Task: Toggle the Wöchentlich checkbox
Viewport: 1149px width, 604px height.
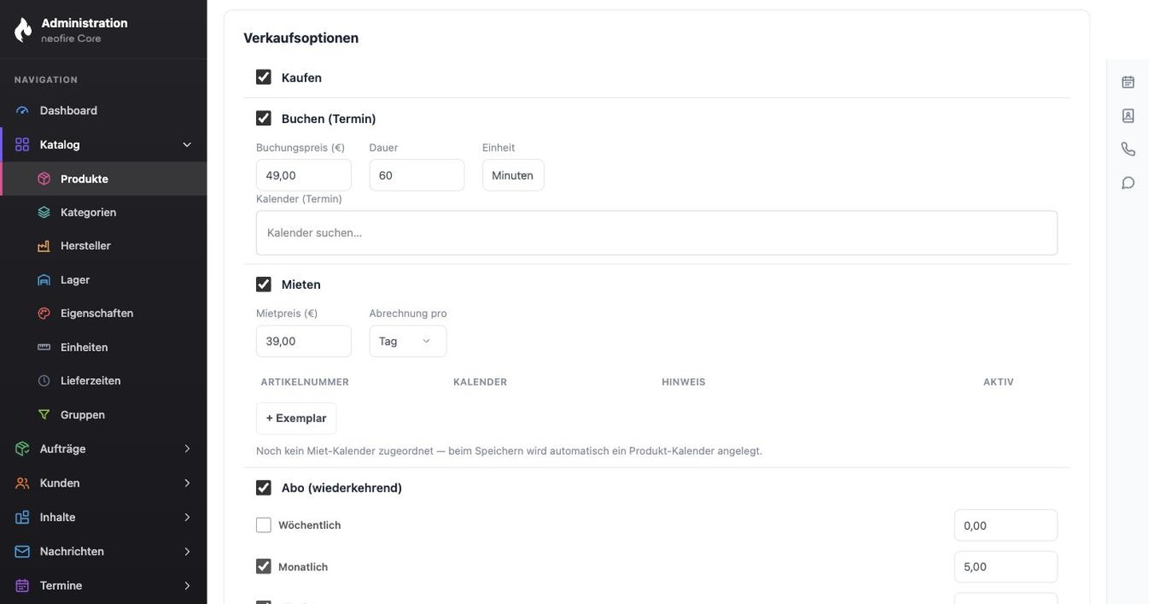Action: click(x=263, y=525)
